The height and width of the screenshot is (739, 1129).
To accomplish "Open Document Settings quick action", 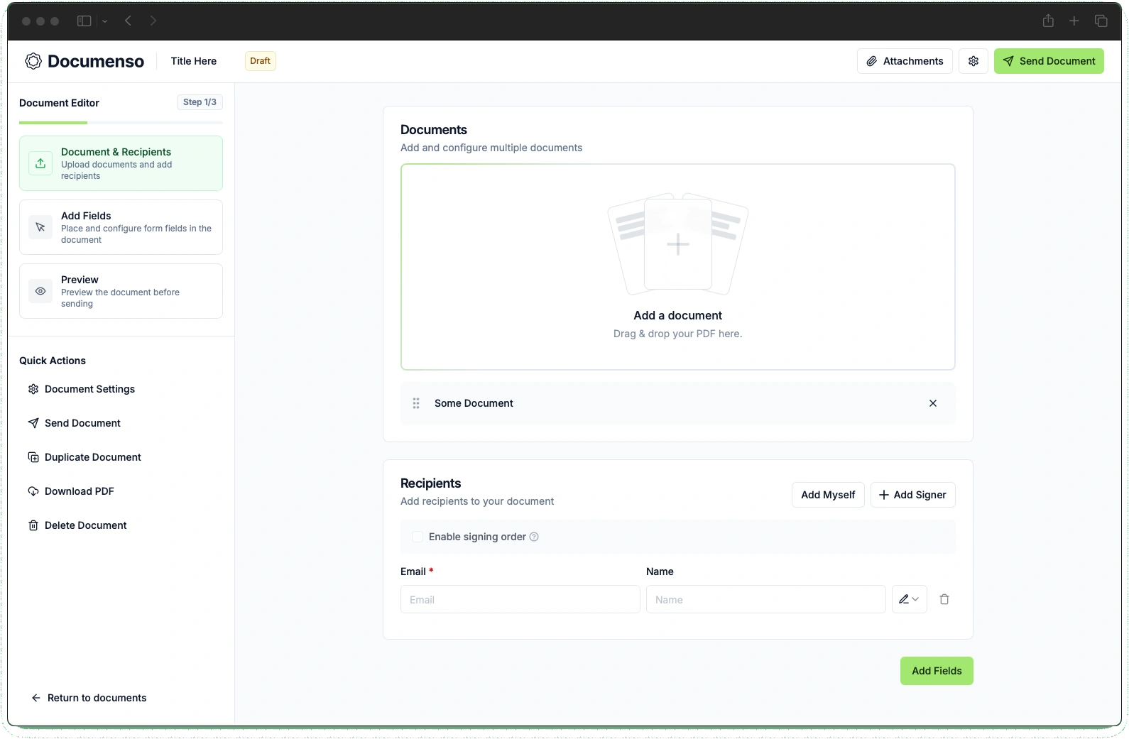I will (81, 389).
